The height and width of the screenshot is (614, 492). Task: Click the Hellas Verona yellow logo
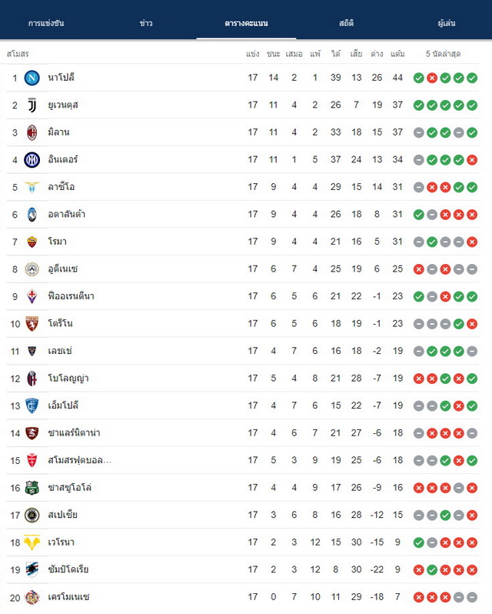[32, 542]
